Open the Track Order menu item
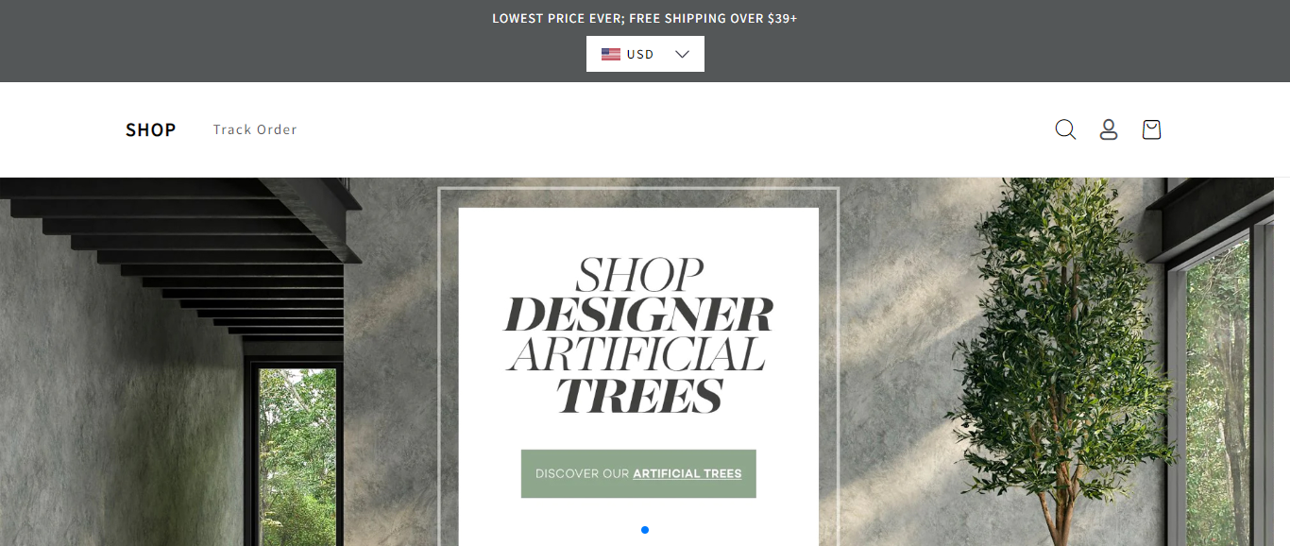The image size is (1290, 546). point(255,129)
